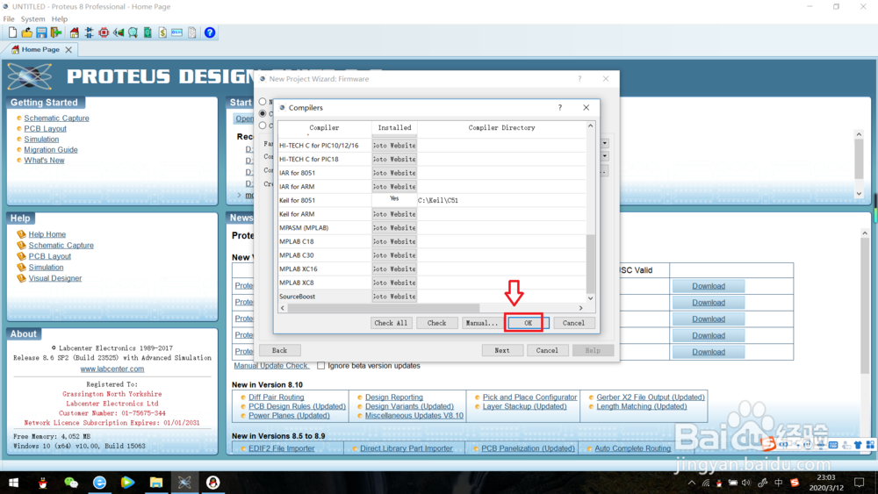
Task: Click Next in the Firmware wizard
Action: point(502,350)
